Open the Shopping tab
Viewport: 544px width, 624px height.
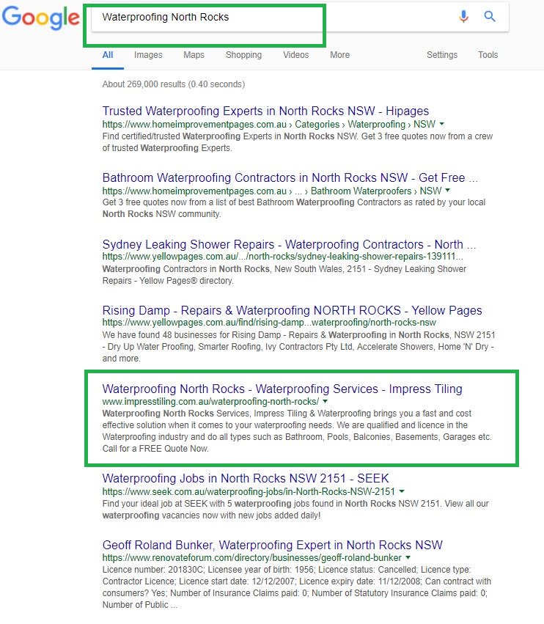click(243, 55)
